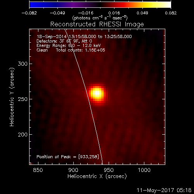This screenshot has width=194, height=194.
Task: Click the 'Reconstructed RHESSI Image' title
Action: point(97,24)
